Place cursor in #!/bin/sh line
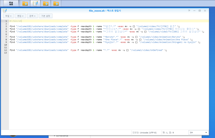Viewport: 215px width, 138px height. pyautogui.click(x=15, y=21)
